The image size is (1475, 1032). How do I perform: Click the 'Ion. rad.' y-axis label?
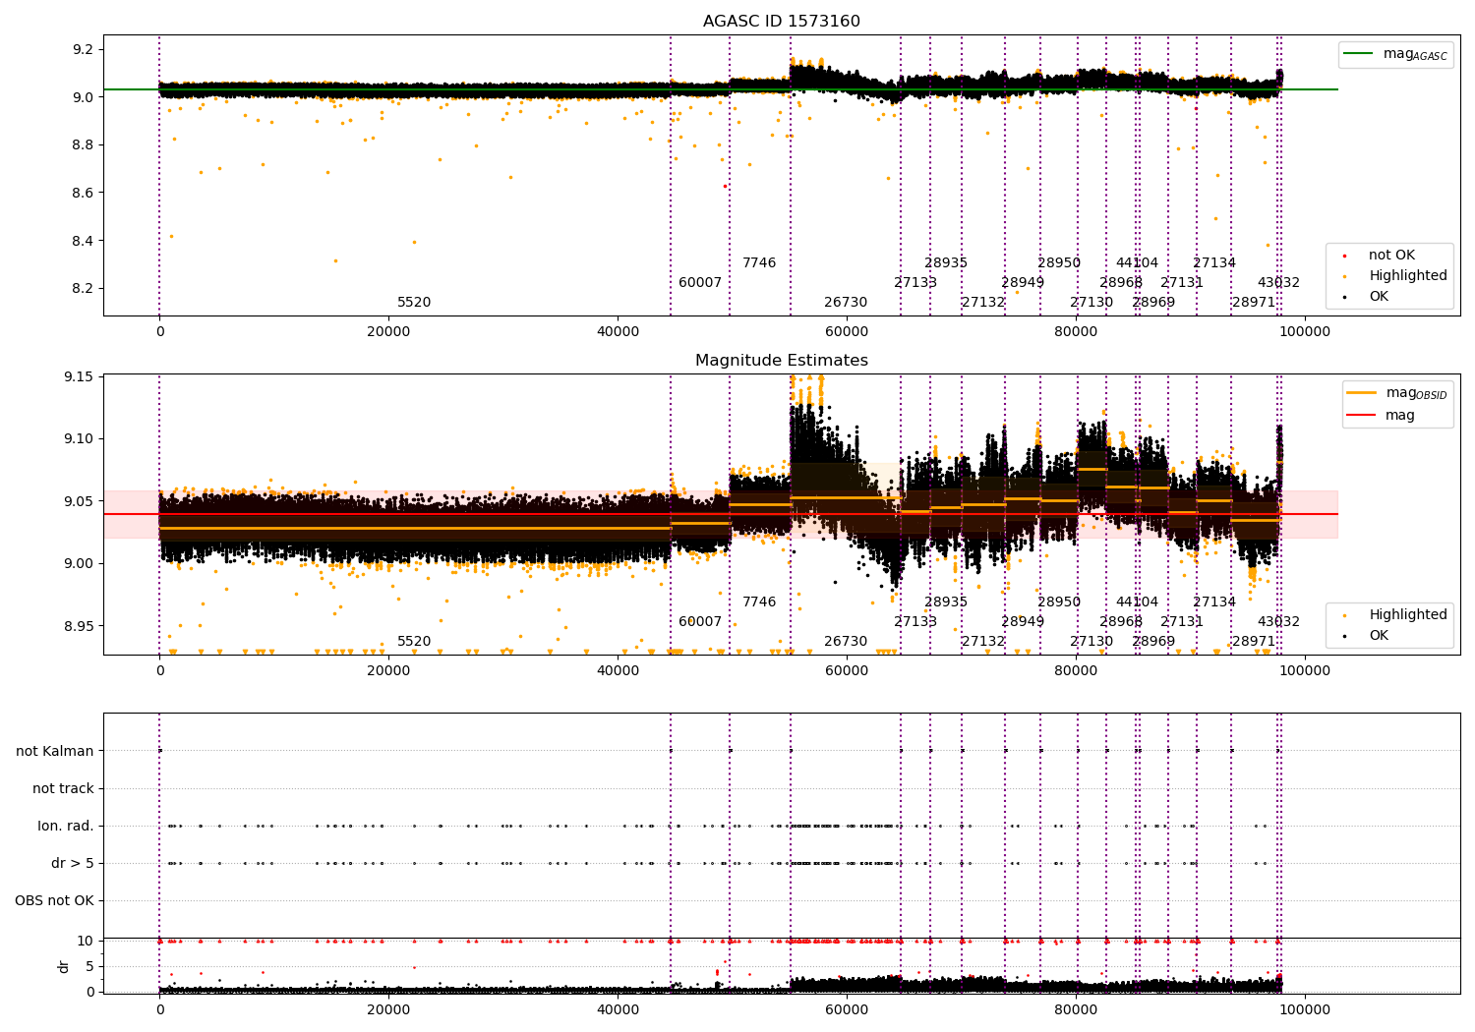(66, 827)
